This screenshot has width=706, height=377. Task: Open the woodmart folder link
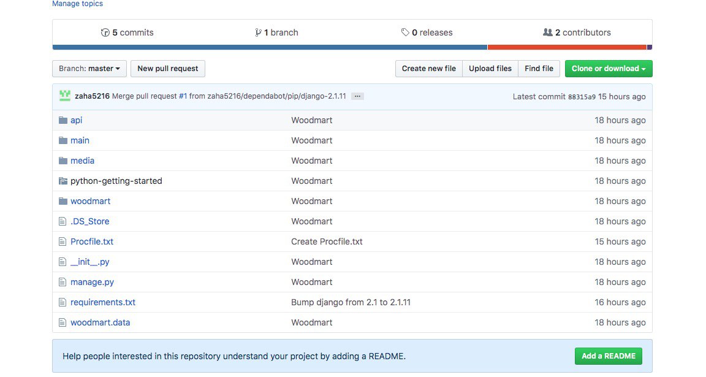[91, 201]
